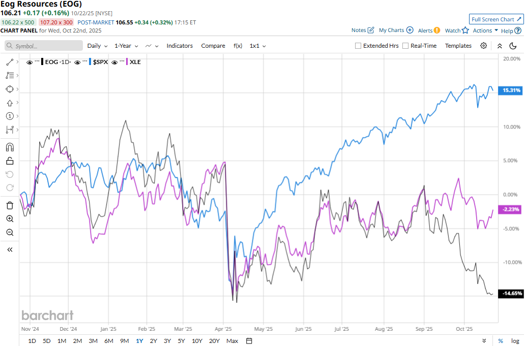Toggle the magnet snap tool
The image size is (525, 346).
coord(10,147)
